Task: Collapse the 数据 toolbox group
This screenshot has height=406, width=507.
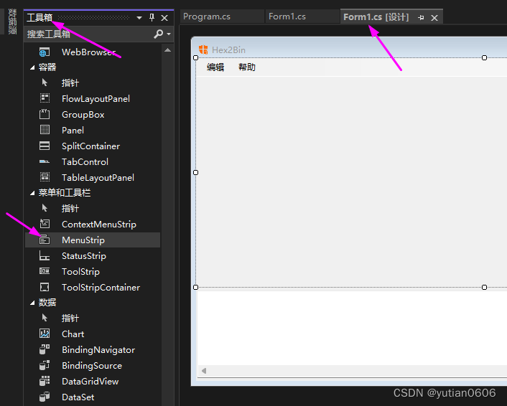Action: [x=32, y=303]
